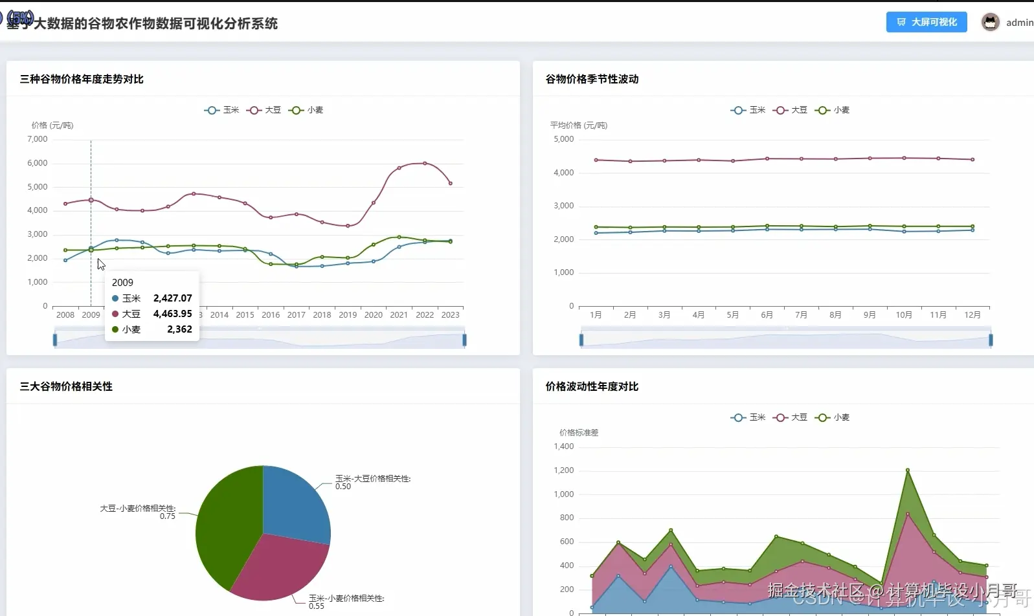Grab left zoom handle of seasonal chart slider
This screenshot has width=1034, height=616.
point(581,339)
